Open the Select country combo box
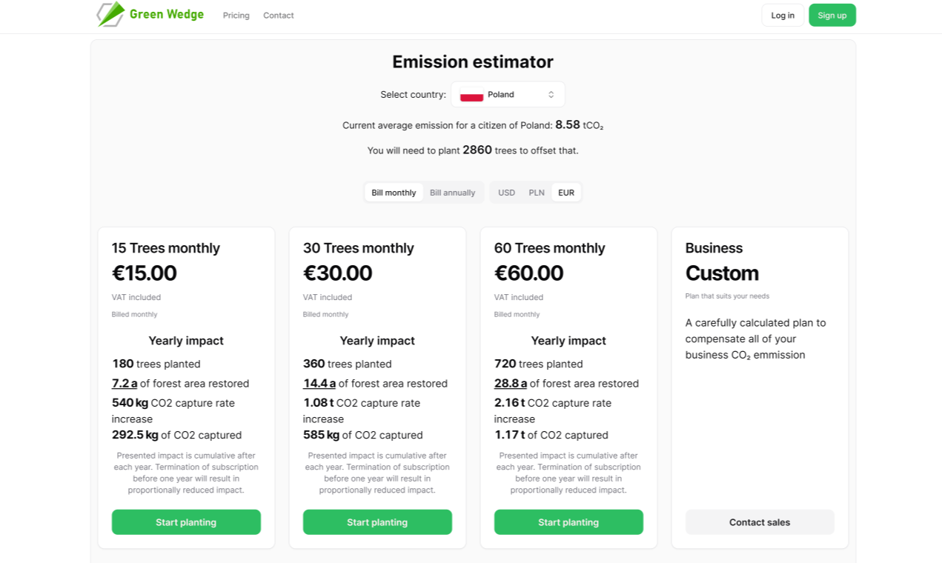Screen dimensions: 942x563 pyautogui.click(x=508, y=95)
